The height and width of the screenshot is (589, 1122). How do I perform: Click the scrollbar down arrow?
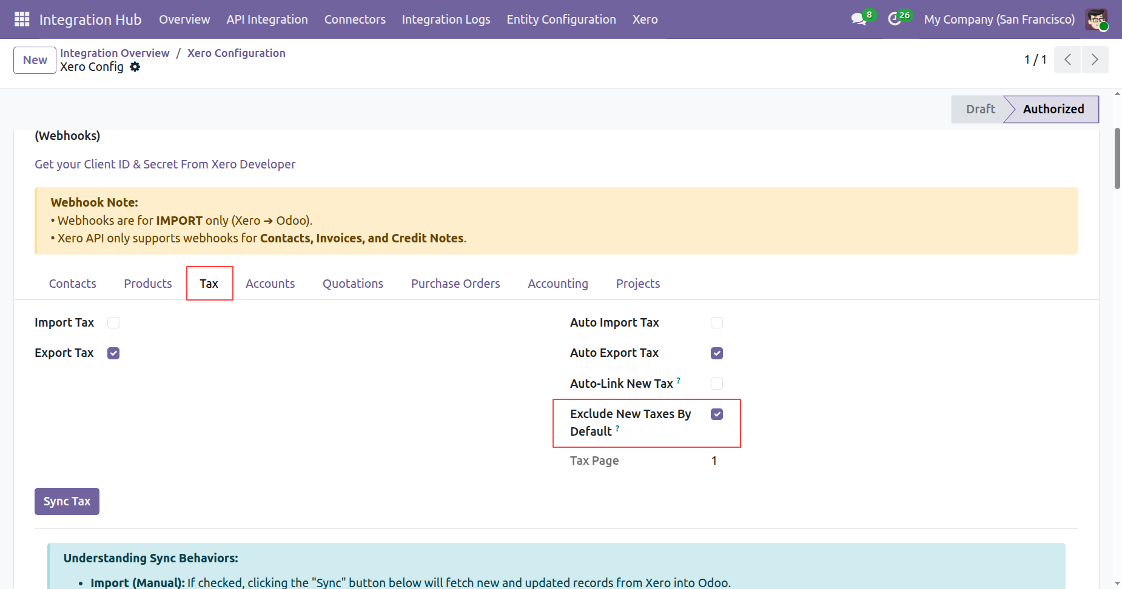coord(1117,584)
